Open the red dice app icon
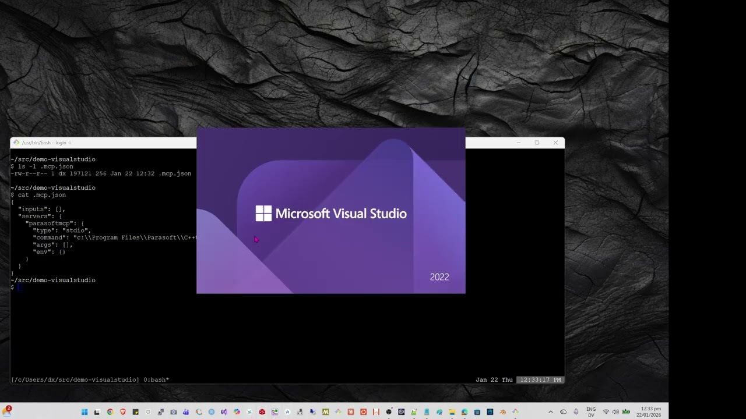 coord(262,412)
